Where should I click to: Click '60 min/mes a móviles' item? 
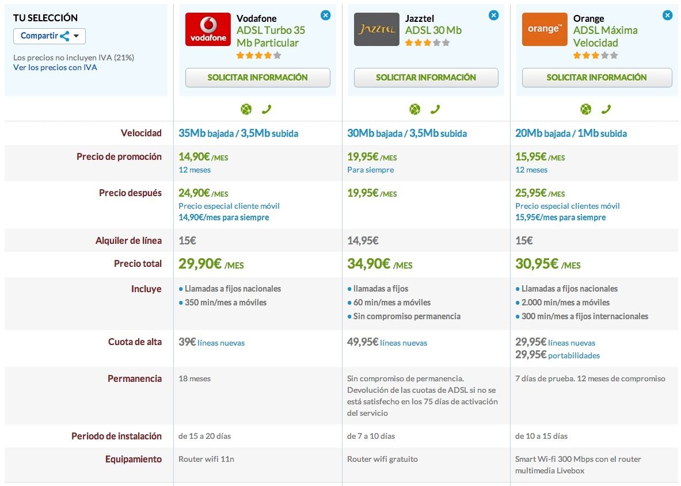(x=392, y=303)
